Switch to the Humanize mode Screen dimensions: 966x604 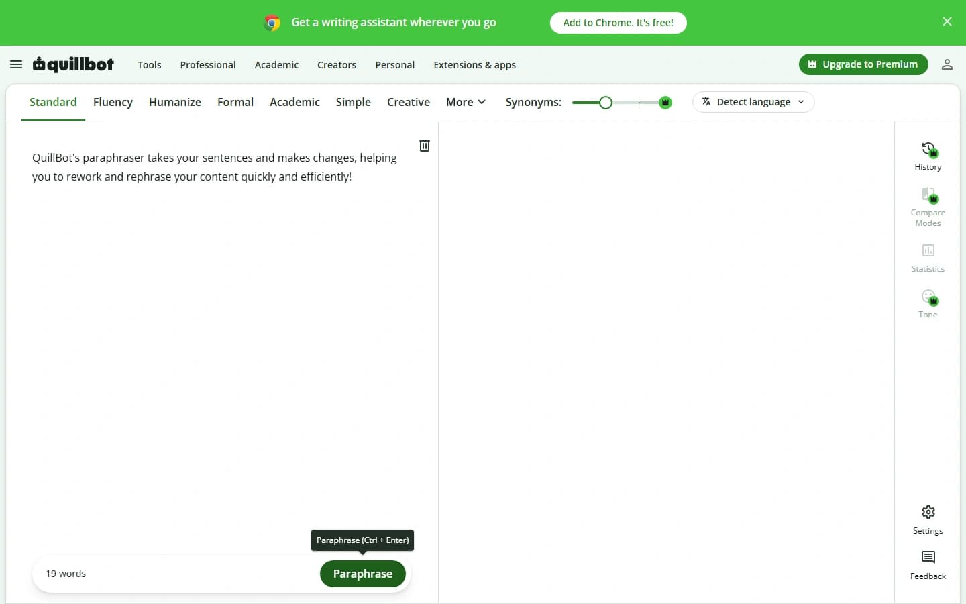[x=175, y=102]
